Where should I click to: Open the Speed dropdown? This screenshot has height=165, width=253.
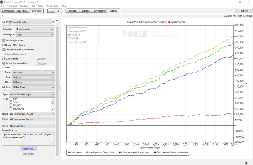pyautogui.click(x=32, y=114)
